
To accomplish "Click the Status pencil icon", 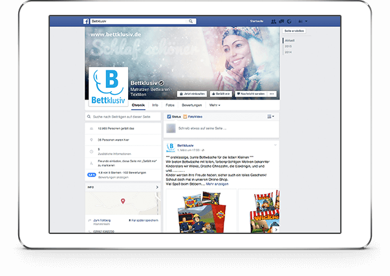I will pyautogui.click(x=169, y=116).
